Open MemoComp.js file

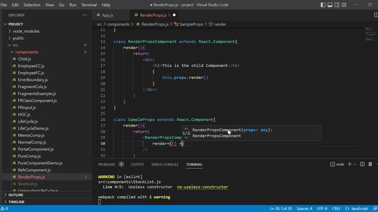(31, 135)
